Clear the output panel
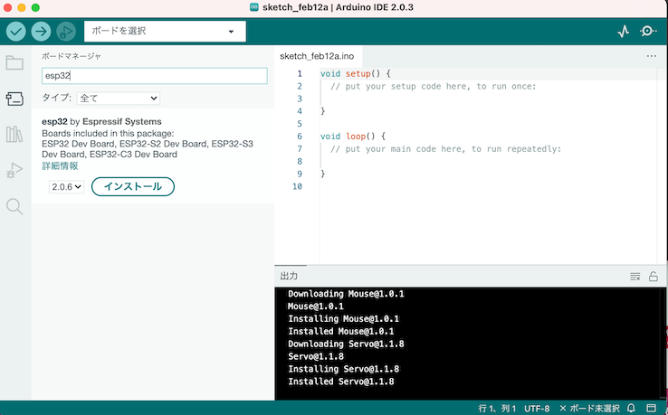 coord(635,277)
